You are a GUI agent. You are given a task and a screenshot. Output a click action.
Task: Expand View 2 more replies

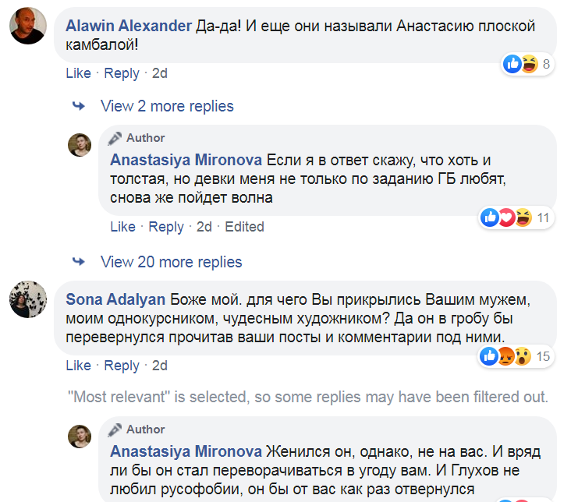[167, 106]
